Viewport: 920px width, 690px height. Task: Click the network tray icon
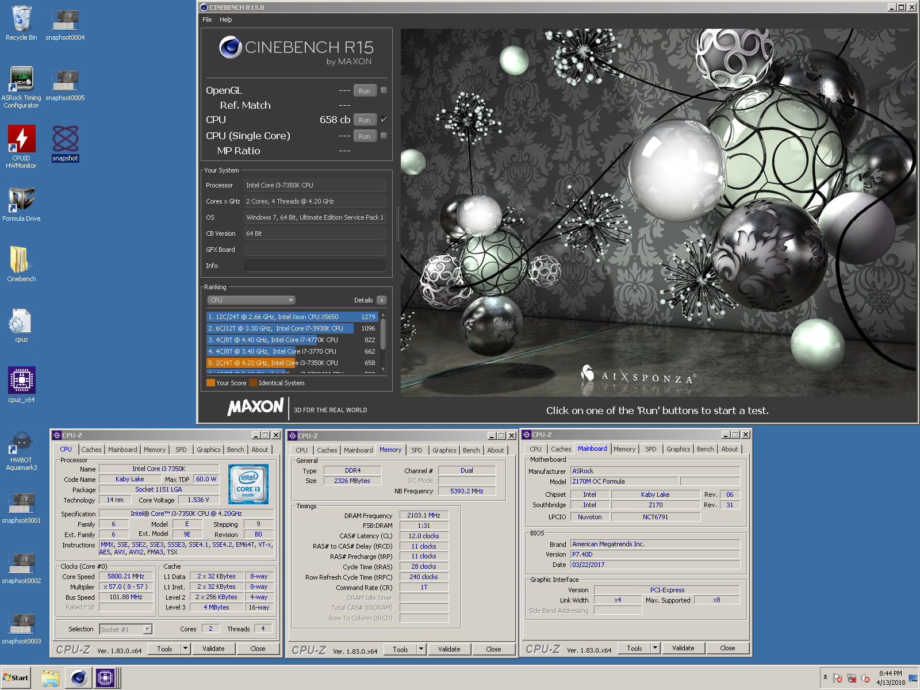click(852, 678)
